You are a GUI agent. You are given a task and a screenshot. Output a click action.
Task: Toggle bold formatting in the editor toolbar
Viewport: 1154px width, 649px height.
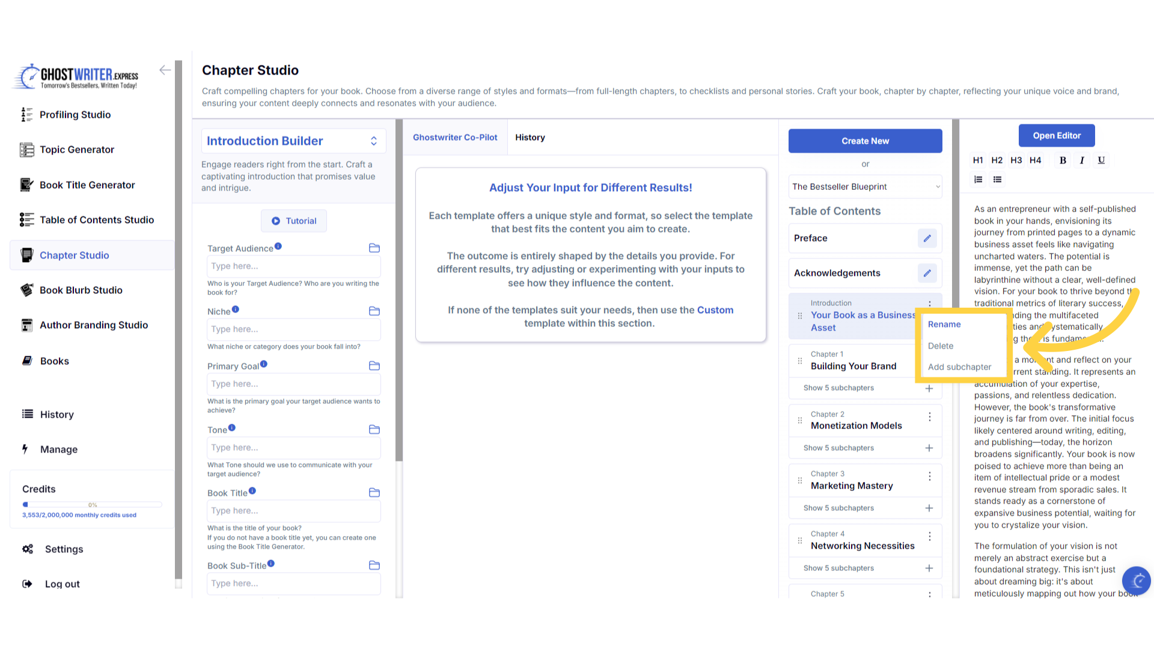coord(1063,160)
